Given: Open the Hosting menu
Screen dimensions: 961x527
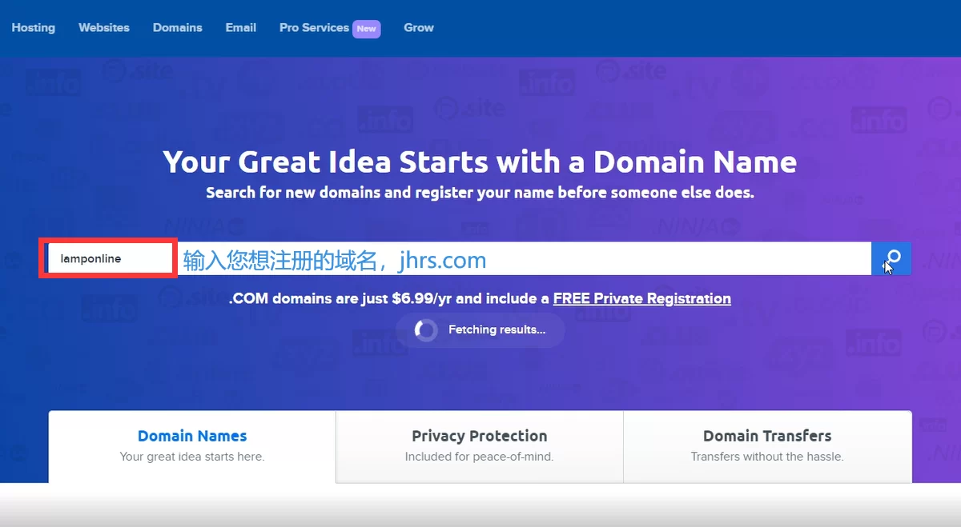Looking at the screenshot, I should pos(34,27).
